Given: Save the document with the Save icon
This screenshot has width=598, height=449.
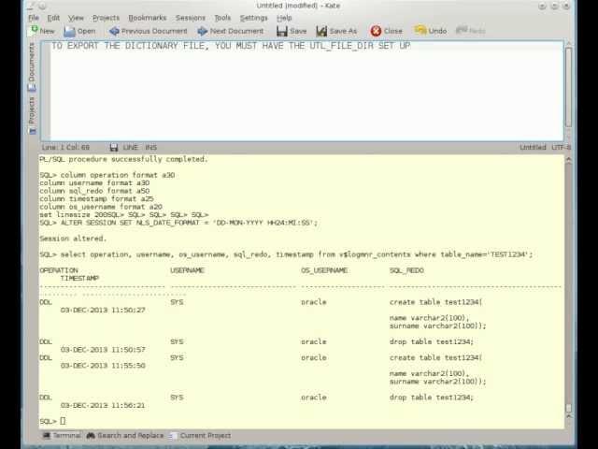Looking at the screenshot, I should click(x=282, y=31).
